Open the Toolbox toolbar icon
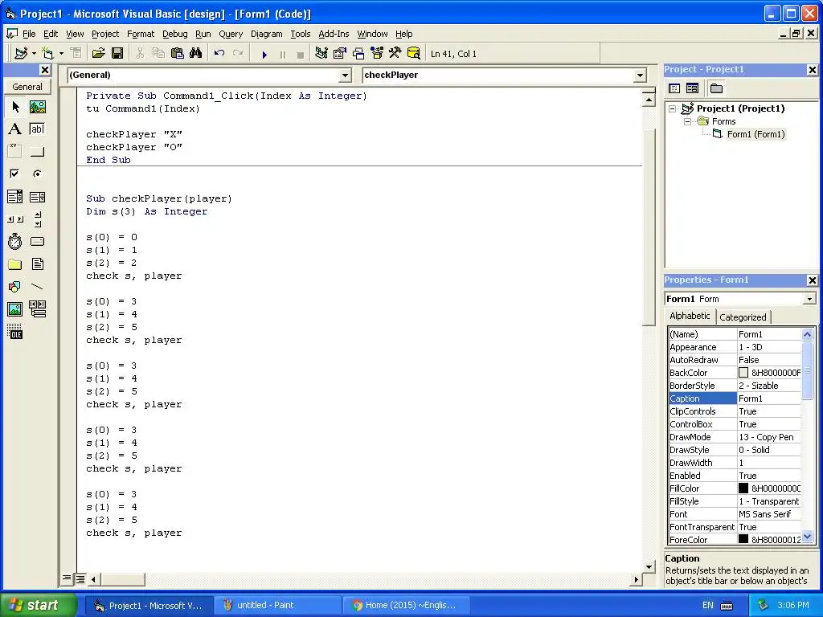 coord(395,54)
